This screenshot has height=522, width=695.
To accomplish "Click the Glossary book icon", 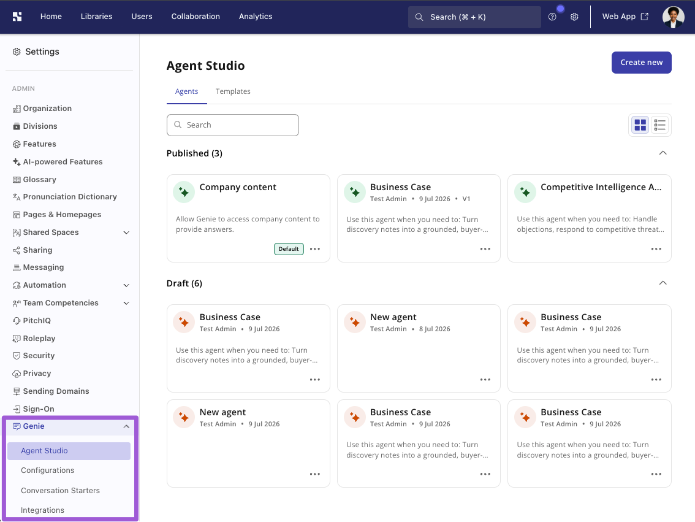I will [x=17, y=180].
